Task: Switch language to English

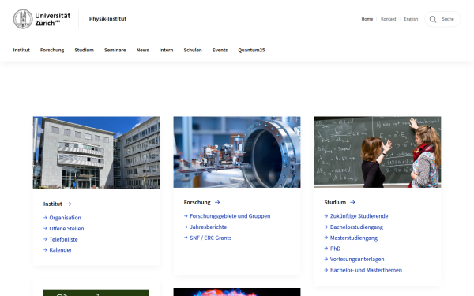Action: [411, 19]
